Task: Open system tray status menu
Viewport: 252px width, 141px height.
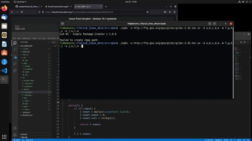Action: pyautogui.click(x=245, y=2)
